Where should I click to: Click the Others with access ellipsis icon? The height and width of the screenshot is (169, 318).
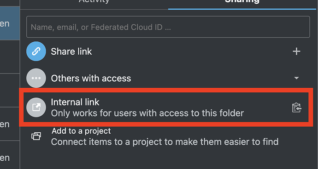[x=36, y=78]
